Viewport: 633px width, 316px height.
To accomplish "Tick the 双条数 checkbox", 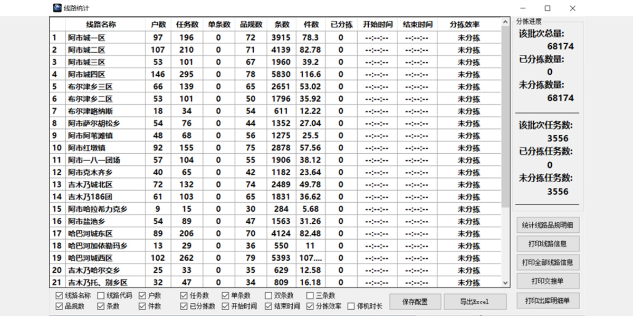I will coord(269,296).
